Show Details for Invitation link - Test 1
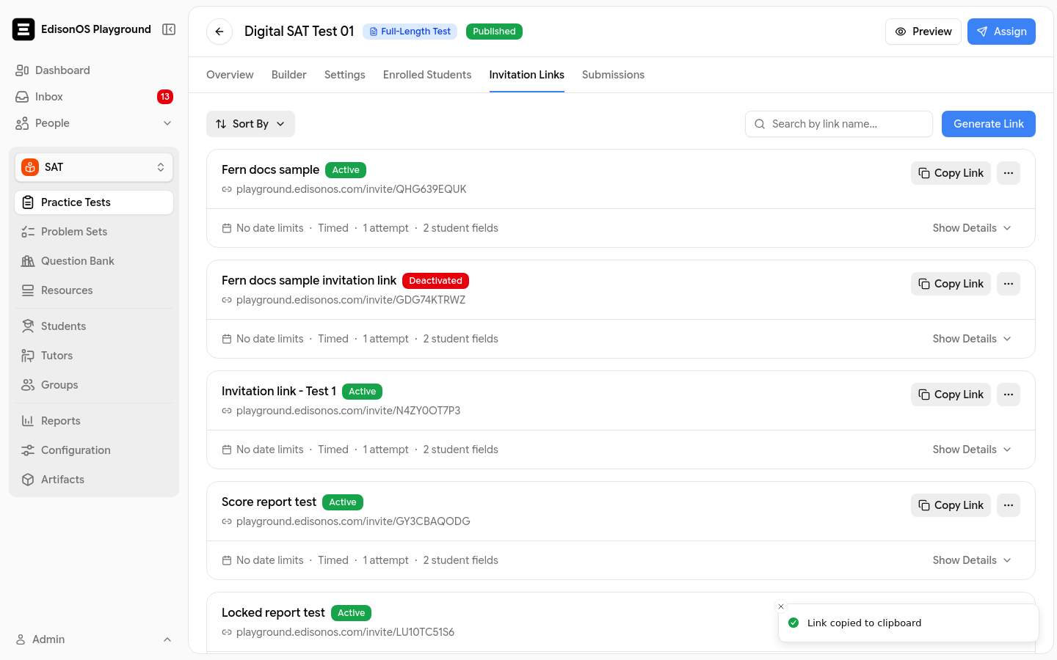This screenshot has width=1057, height=660. click(972, 450)
